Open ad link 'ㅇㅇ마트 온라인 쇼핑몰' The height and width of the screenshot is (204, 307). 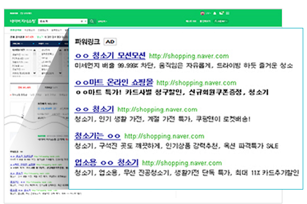click(114, 82)
